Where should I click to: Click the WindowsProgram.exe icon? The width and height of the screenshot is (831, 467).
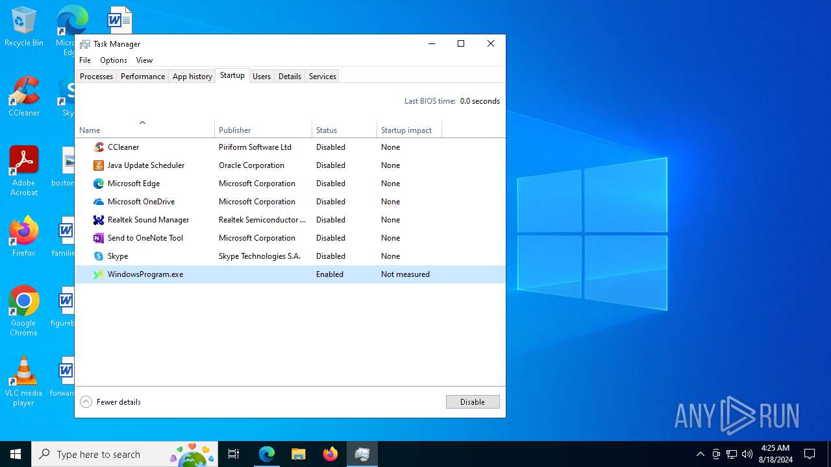click(99, 274)
